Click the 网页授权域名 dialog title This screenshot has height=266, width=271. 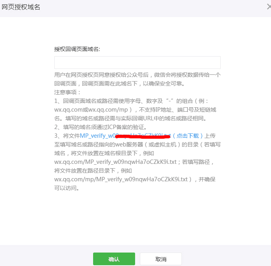click(x=21, y=7)
